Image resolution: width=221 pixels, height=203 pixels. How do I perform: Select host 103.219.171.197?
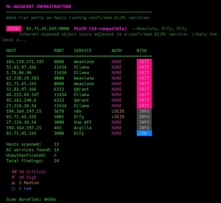point(25,62)
